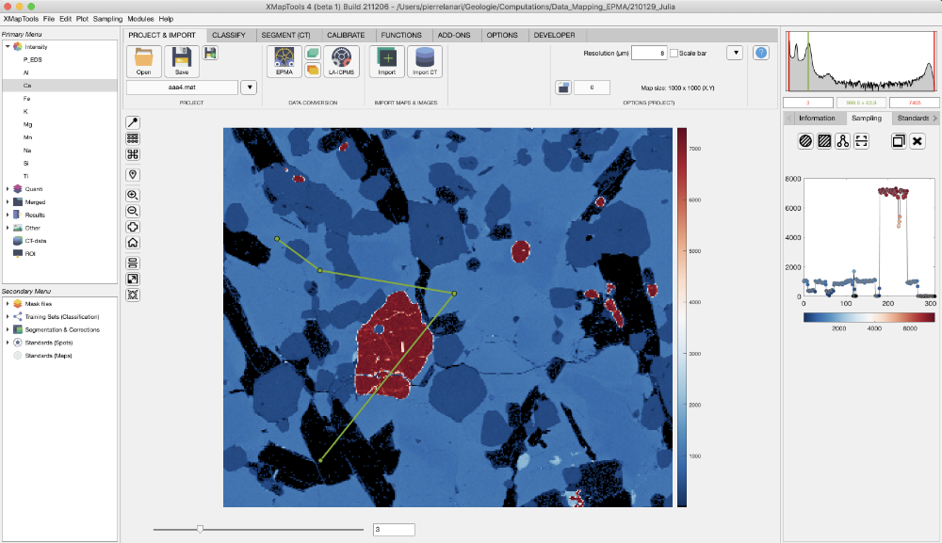This screenshot has height=543, width=942.
Task: Activate the pan cross tool
Action: pos(133,227)
